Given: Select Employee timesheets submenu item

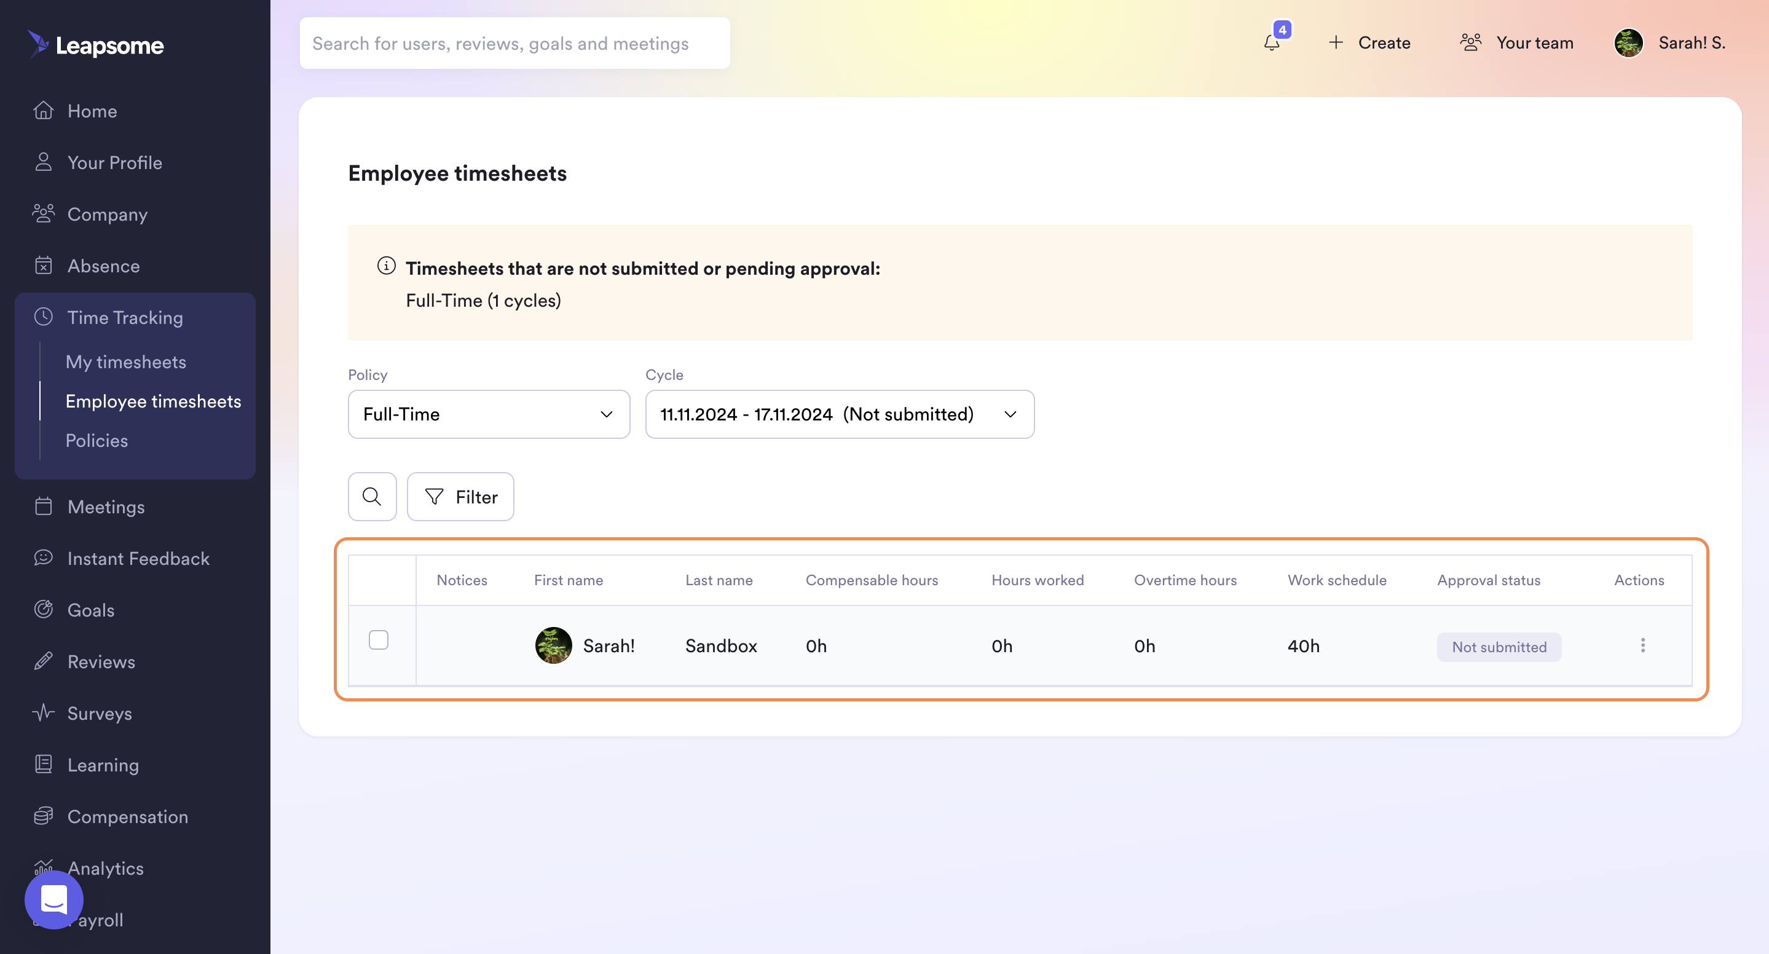Looking at the screenshot, I should 153,401.
